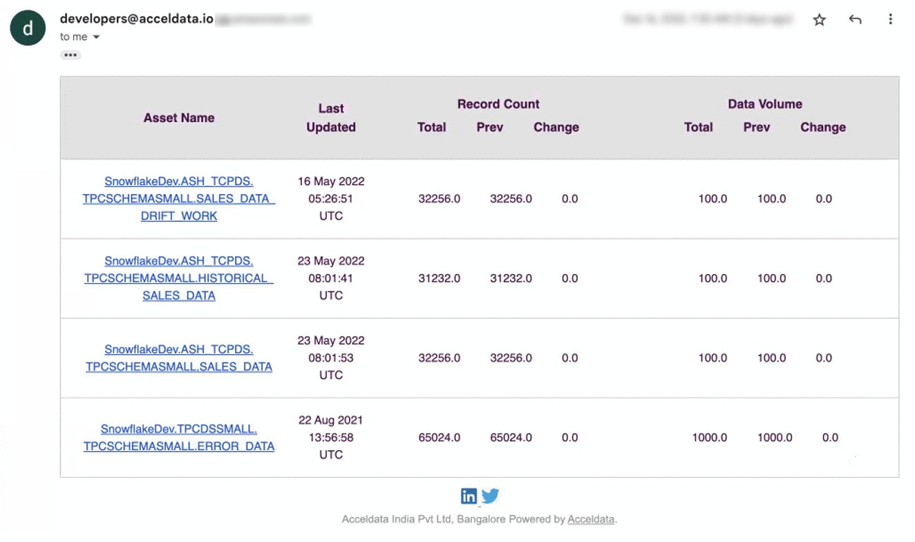Viewport: 915px width, 542px height.
Task: Click the Acceldata link in footer
Action: pyautogui.click(x=591, y=519)
